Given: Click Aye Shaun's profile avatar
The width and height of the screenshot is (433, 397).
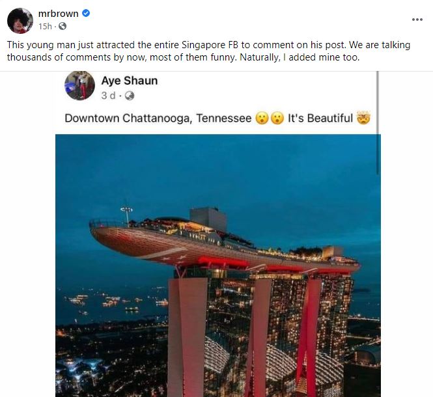Looking at the screenshot, I should tap(79, 85).
